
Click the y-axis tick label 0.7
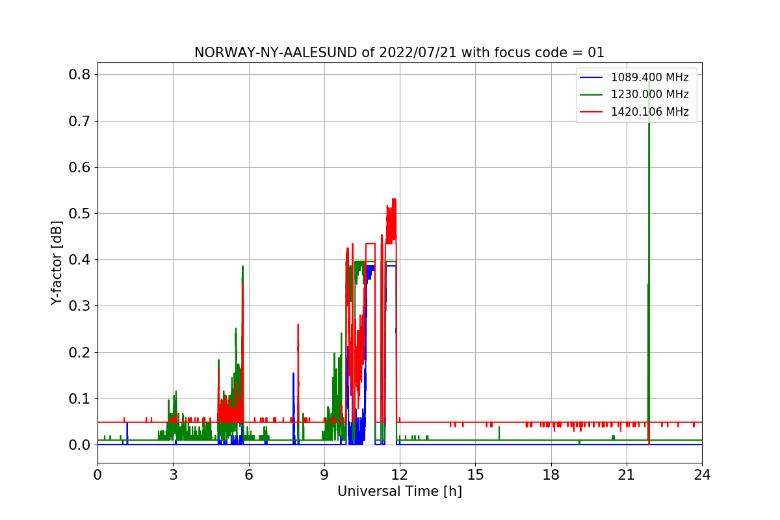[x=80, y=121]
